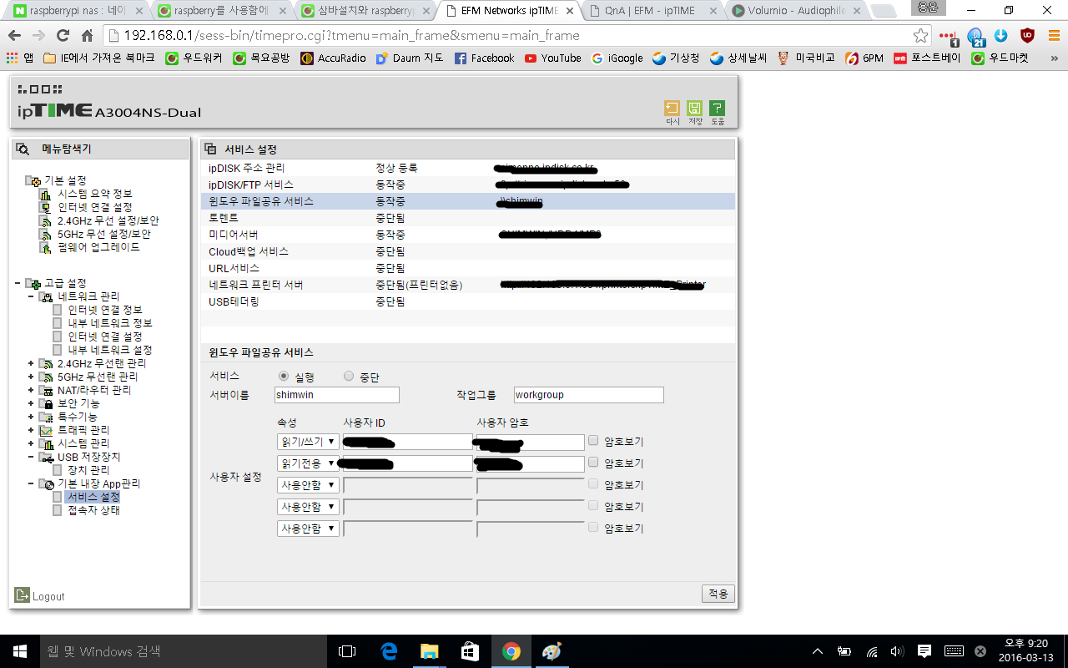Select the 중단 radio button
The width and height of the screenshot is (1068, 668).
pyautogui.click(x=349, y=377)
